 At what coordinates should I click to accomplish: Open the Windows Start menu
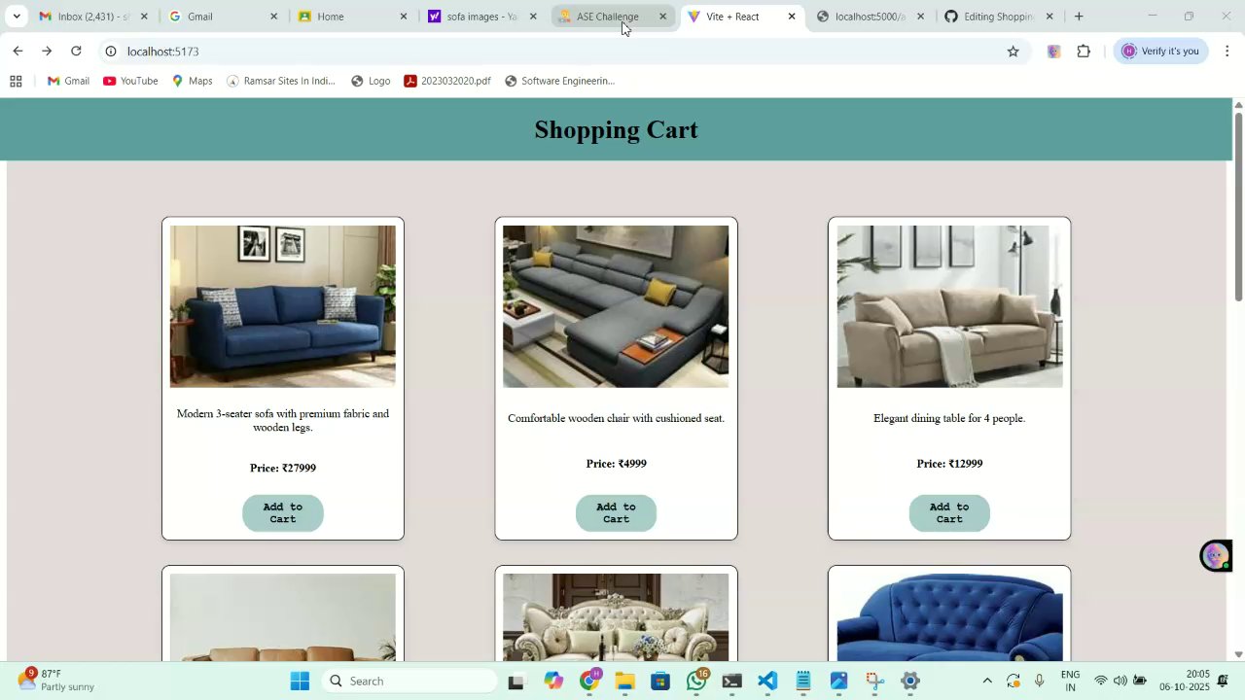pyautogui.click(x=300, y=682)
